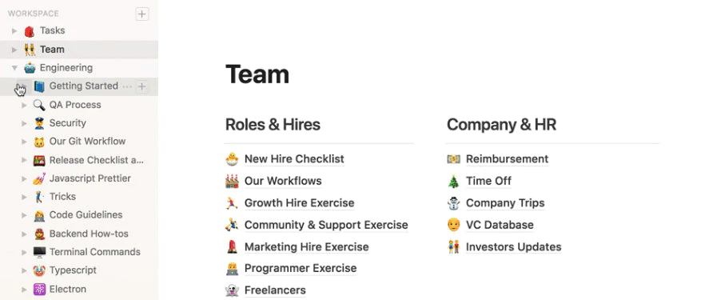Click the Christmas tree icon beside Time Off

pyautogui.click(x=453, y=182)
